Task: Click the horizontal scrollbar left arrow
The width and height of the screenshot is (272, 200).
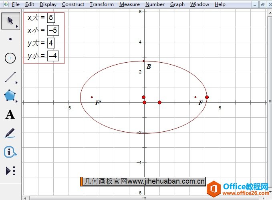Action: click(25, 198)
